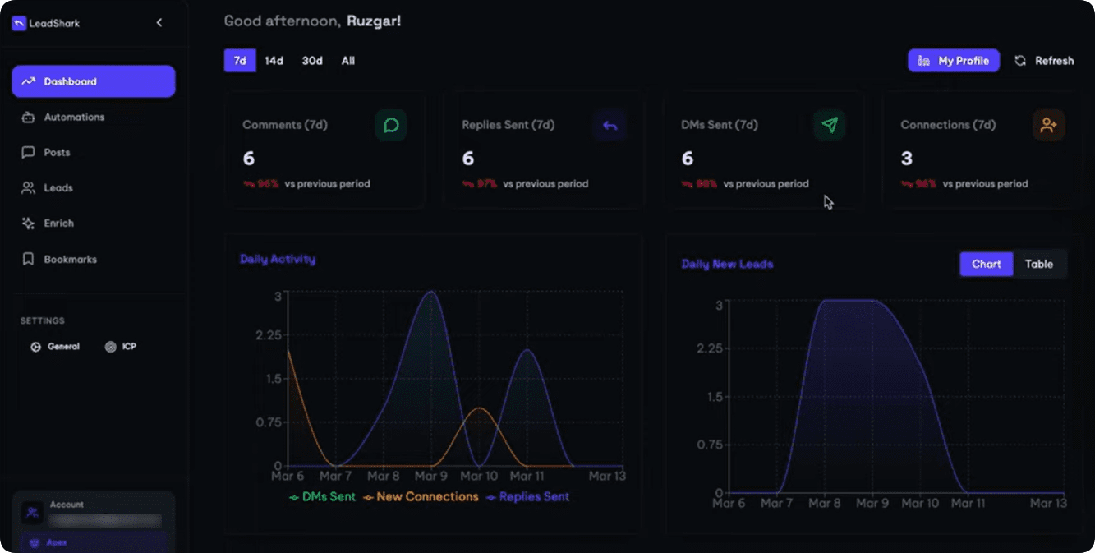Collapse the sidebar with the chevron arrow

159,23
